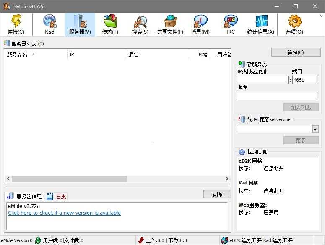Click the eMule Version status bar text
325x245 pixels.
[x=17, y=240]
